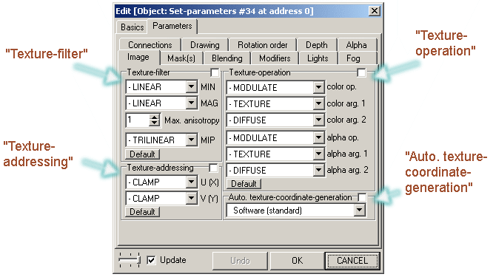Open the Blending tab
493x277 pixels.
coord(227,58)
